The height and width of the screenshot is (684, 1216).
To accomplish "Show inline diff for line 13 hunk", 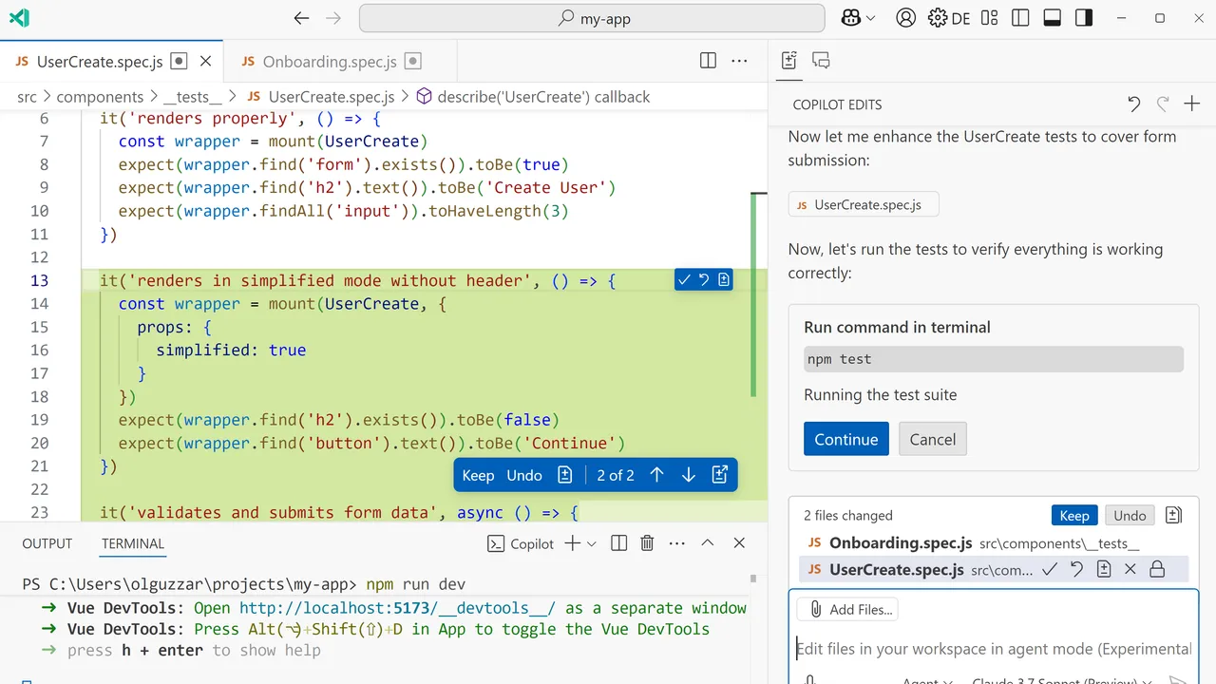I will (x=724, y=279).
